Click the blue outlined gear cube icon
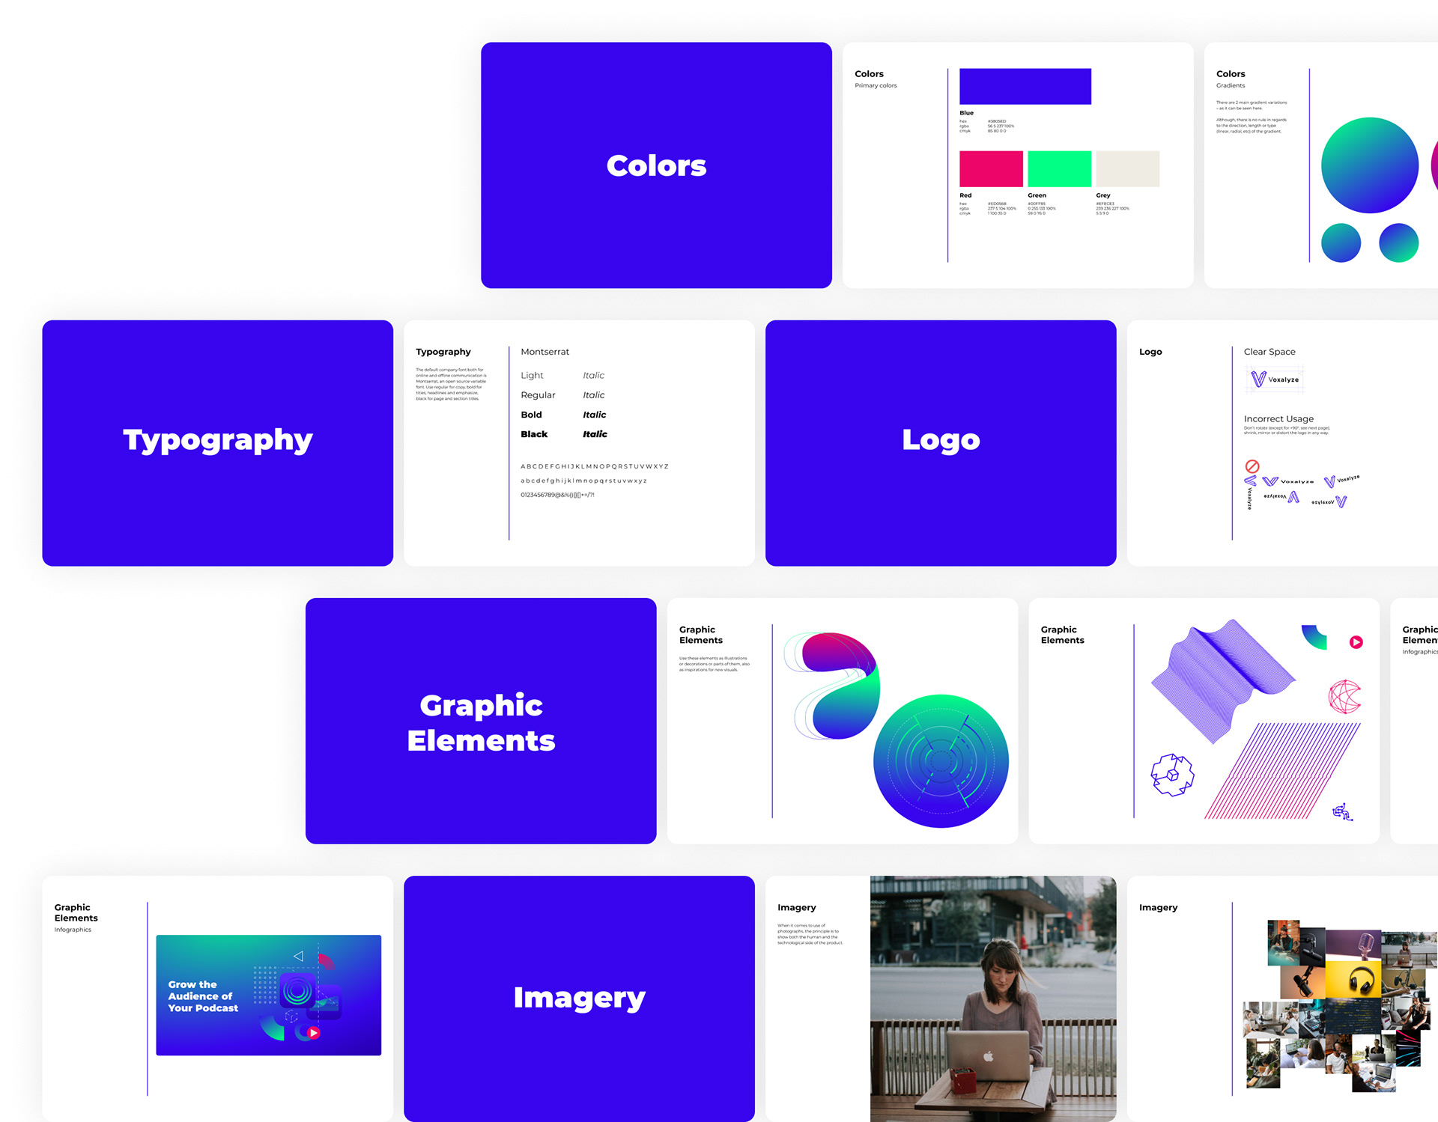Viewport: 1438px width, 1122px height. pyautogui.click(x=1172, y=775)
